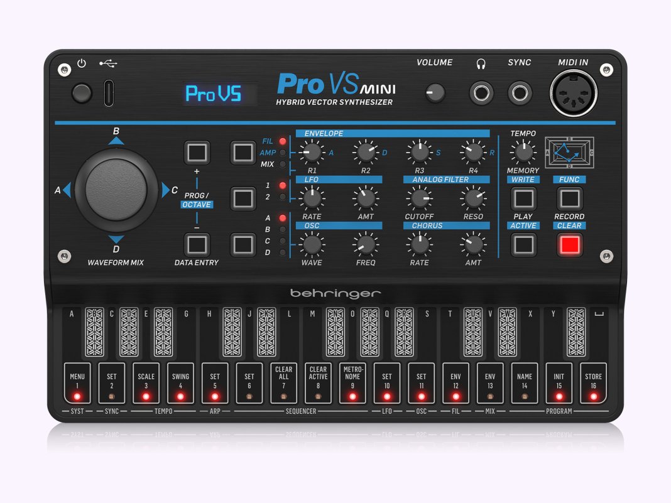Click the LFO AMT knob

click(x=366, y=198)
